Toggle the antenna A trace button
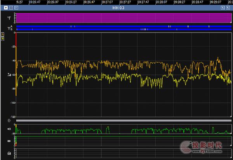The height and width of the screenshot is (160, 233). [2, 34]
